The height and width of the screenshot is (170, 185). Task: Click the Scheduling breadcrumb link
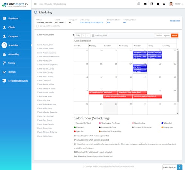coord(49,4)
